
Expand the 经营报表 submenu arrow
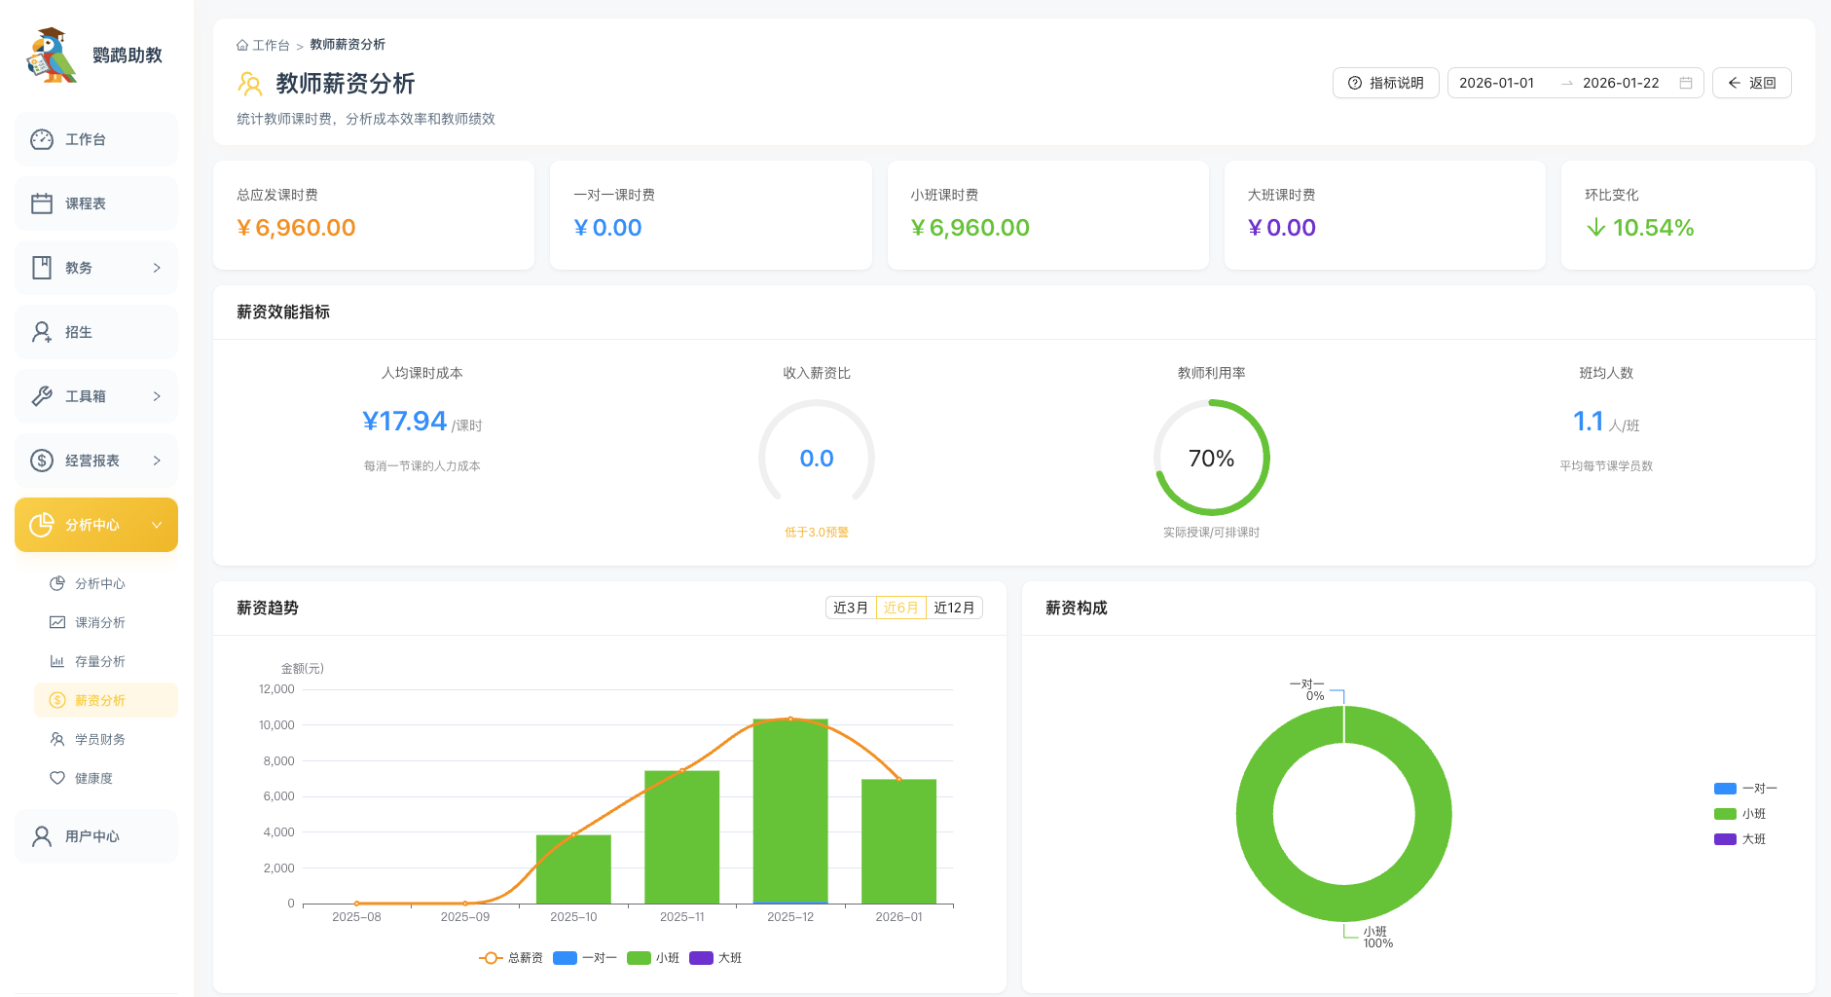(x=157, y=461)
